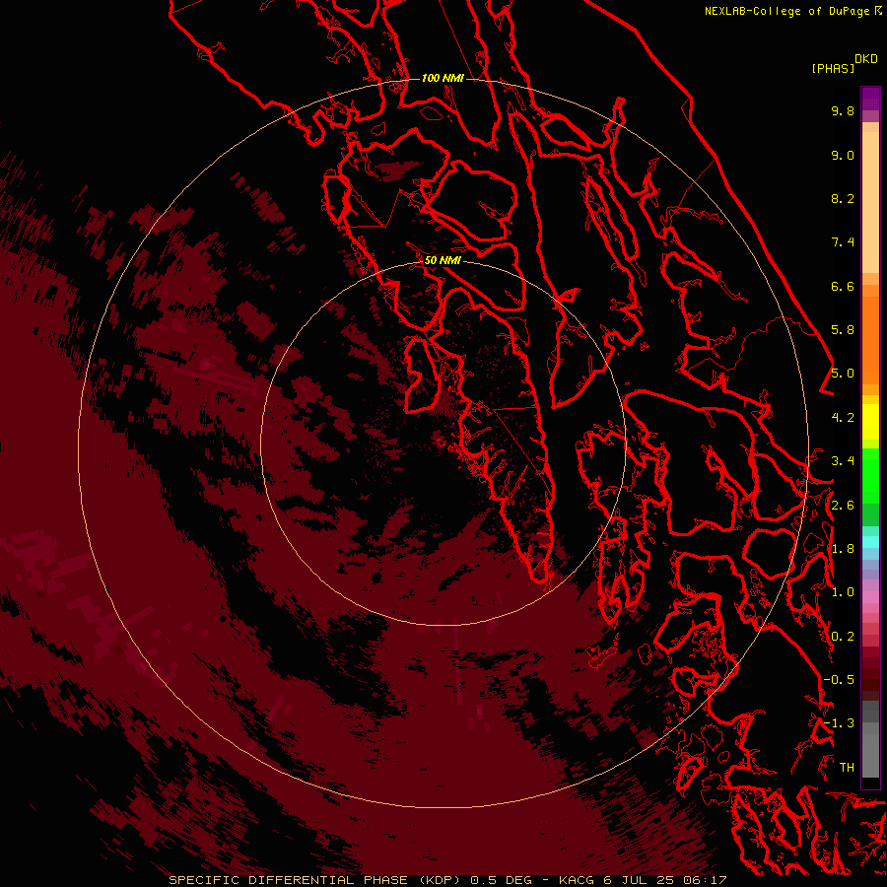
Task: Click the 5.8 value on the scale
Action: pos(843,330)
